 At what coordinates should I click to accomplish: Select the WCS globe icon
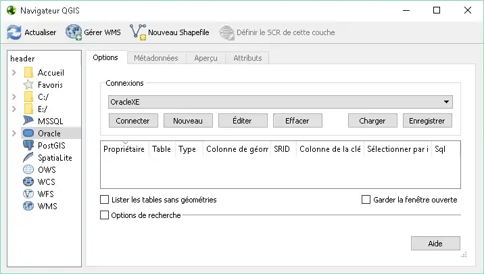point(28,182)
